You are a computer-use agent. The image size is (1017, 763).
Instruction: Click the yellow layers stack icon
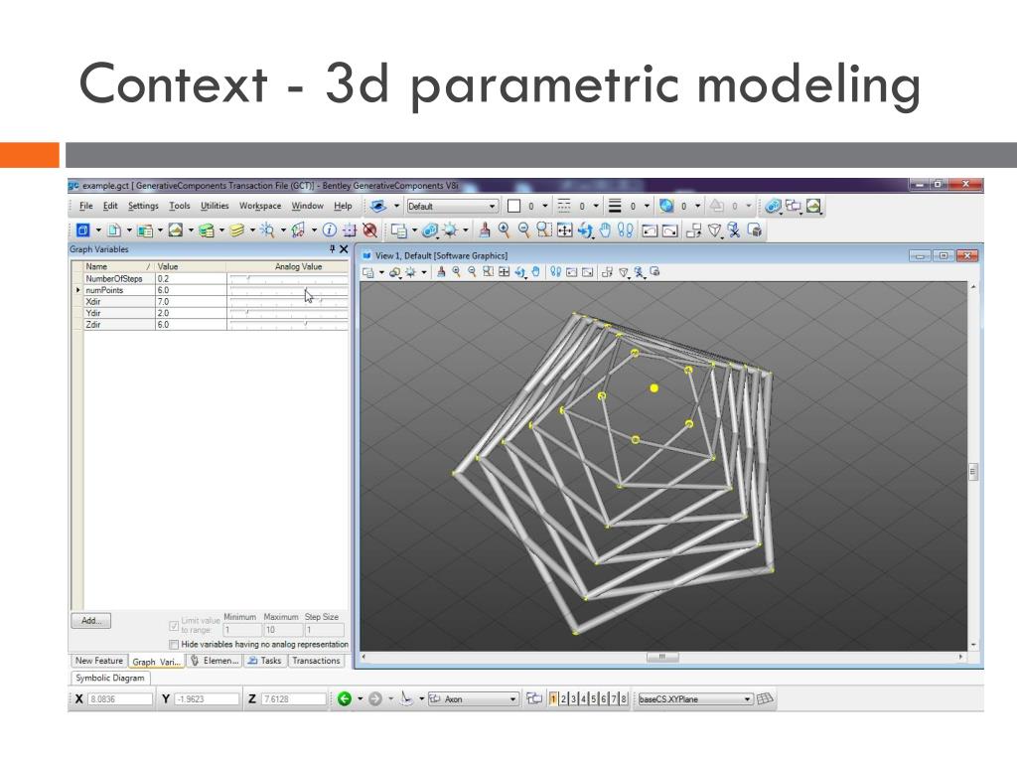tap(237, 230)
